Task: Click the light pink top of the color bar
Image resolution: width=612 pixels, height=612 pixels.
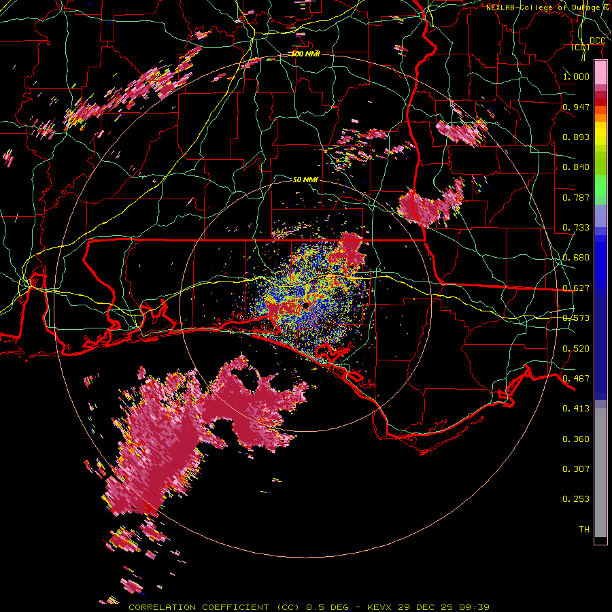Action: coord(600,72)
